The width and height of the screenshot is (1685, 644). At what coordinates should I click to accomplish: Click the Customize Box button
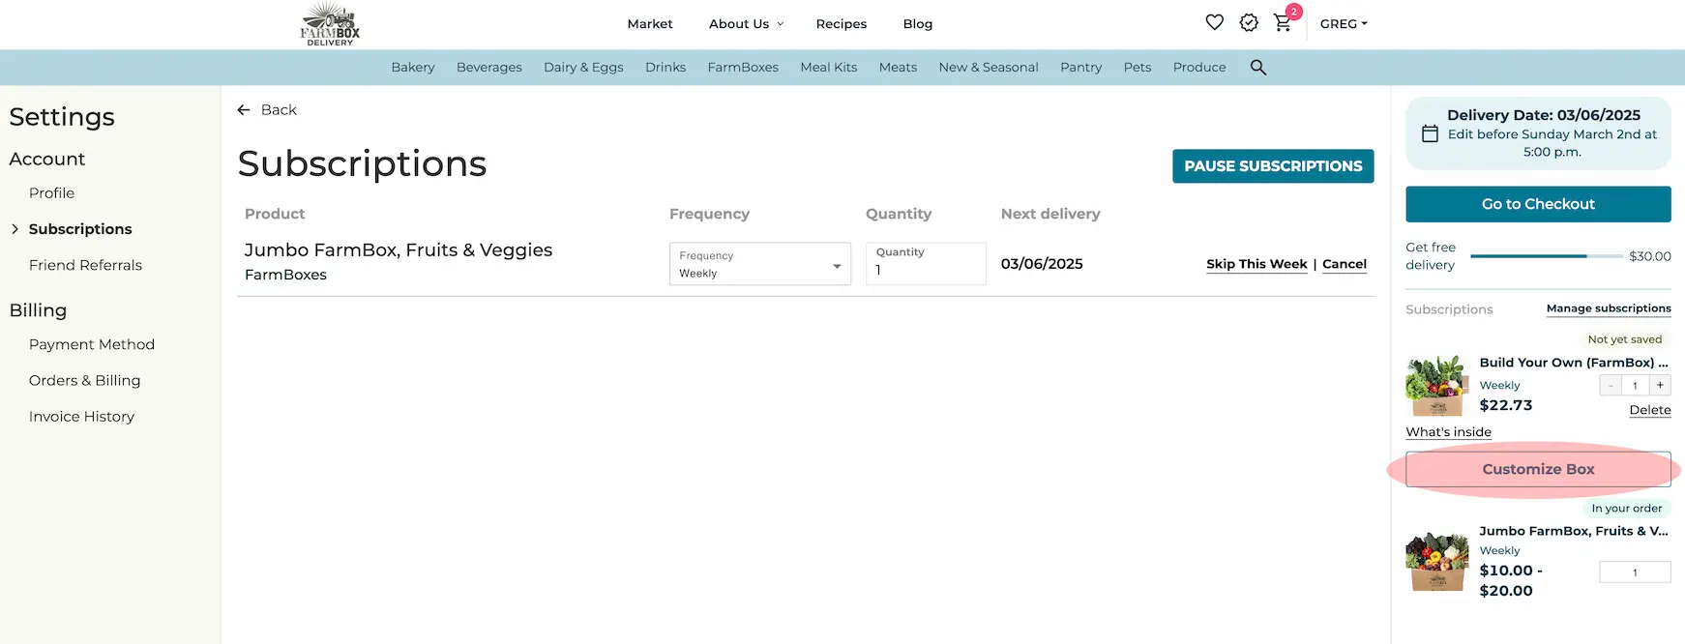1538,469
